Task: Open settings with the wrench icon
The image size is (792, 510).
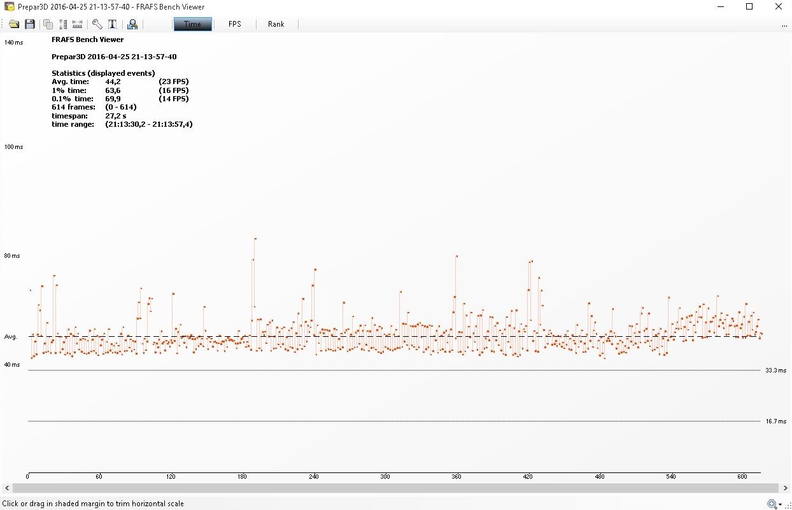Action: tap(97, 24)
